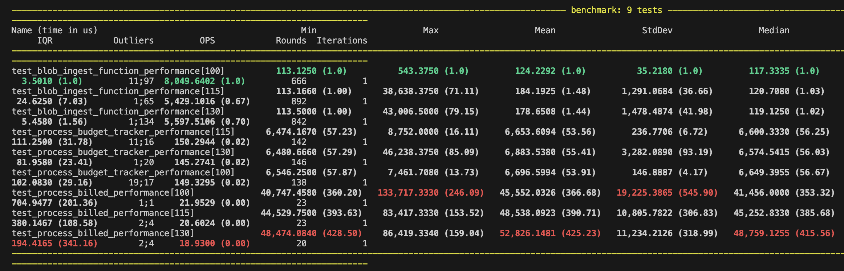Viewport: 844px width, 271px height.
Task: Click the 'OPS' column header
Action: 207,41
